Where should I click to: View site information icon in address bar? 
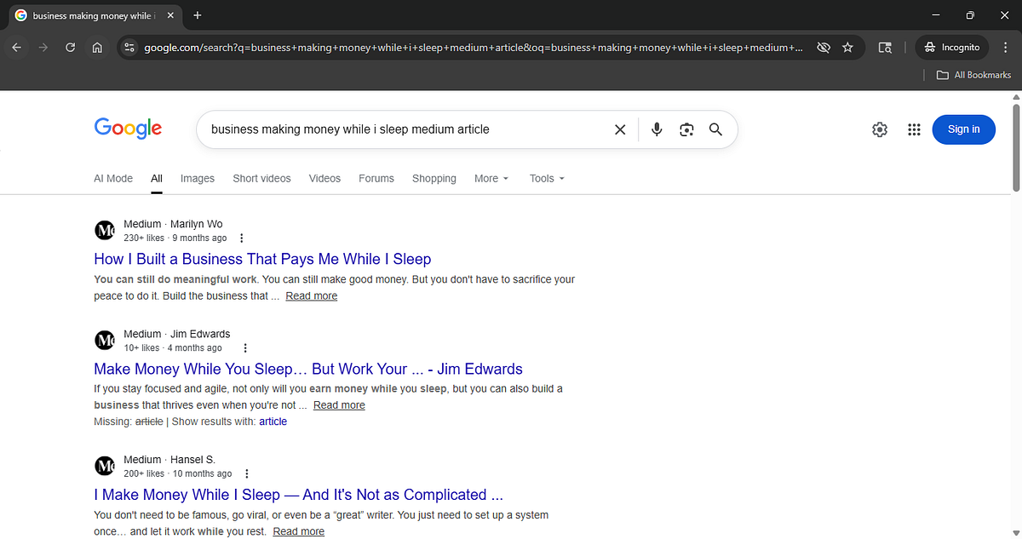pyautogui.click(x=129, y=48)
